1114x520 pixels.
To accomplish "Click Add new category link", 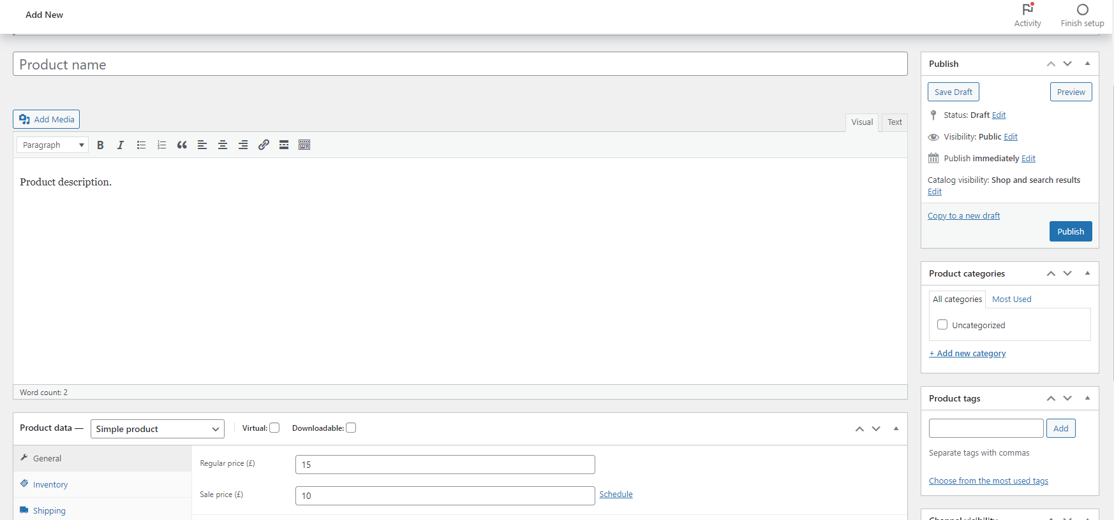I will [967, 354].
